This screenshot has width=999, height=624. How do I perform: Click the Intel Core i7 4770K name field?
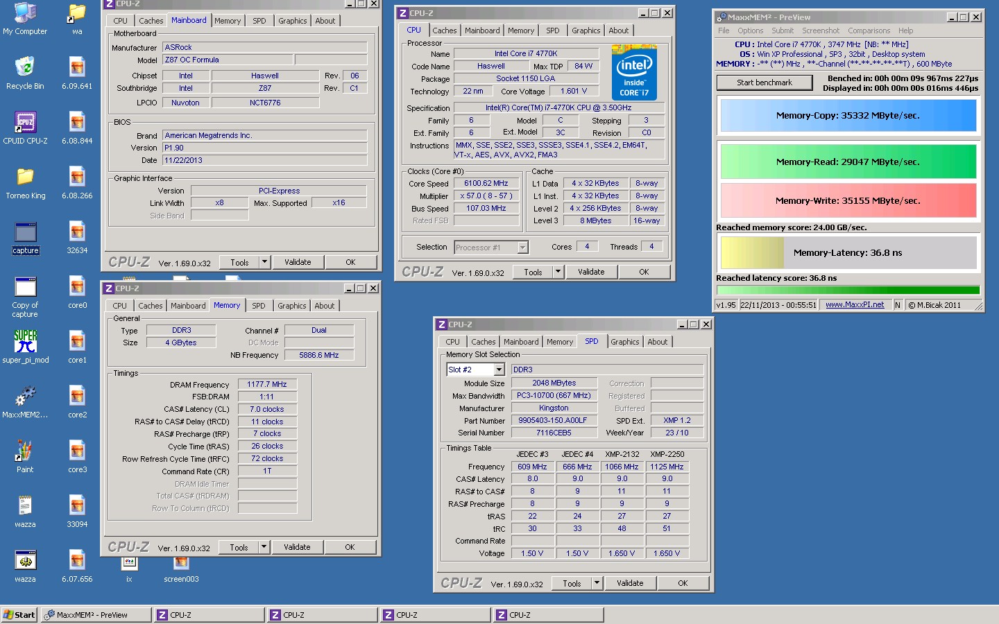526,53
